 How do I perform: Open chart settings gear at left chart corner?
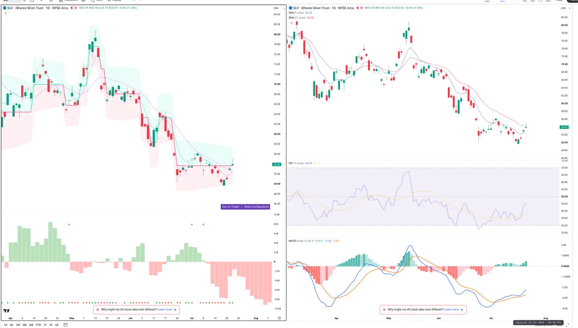click(279, 318)
